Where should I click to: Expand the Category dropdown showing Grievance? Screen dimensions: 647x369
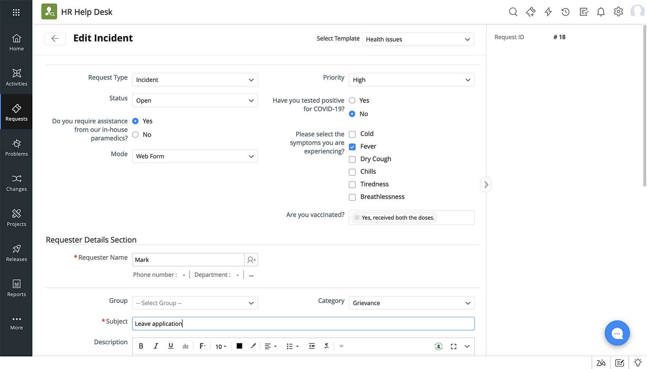point(411,303)
